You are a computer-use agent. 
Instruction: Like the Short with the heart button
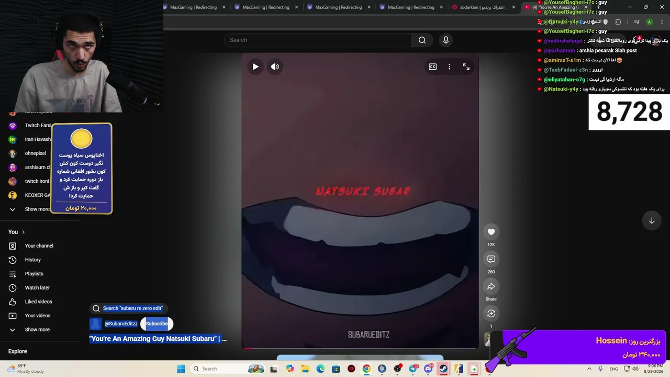(491, 232)
